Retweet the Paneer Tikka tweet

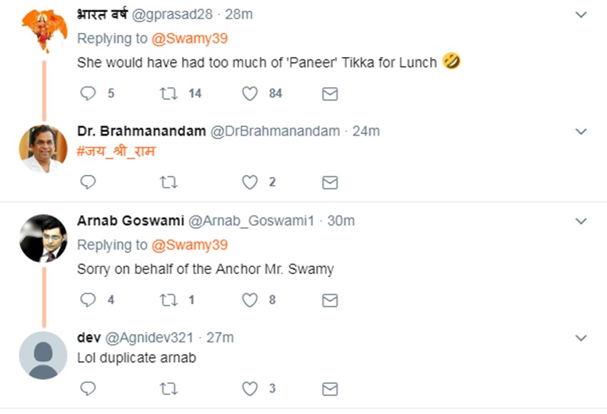[169, 94]
